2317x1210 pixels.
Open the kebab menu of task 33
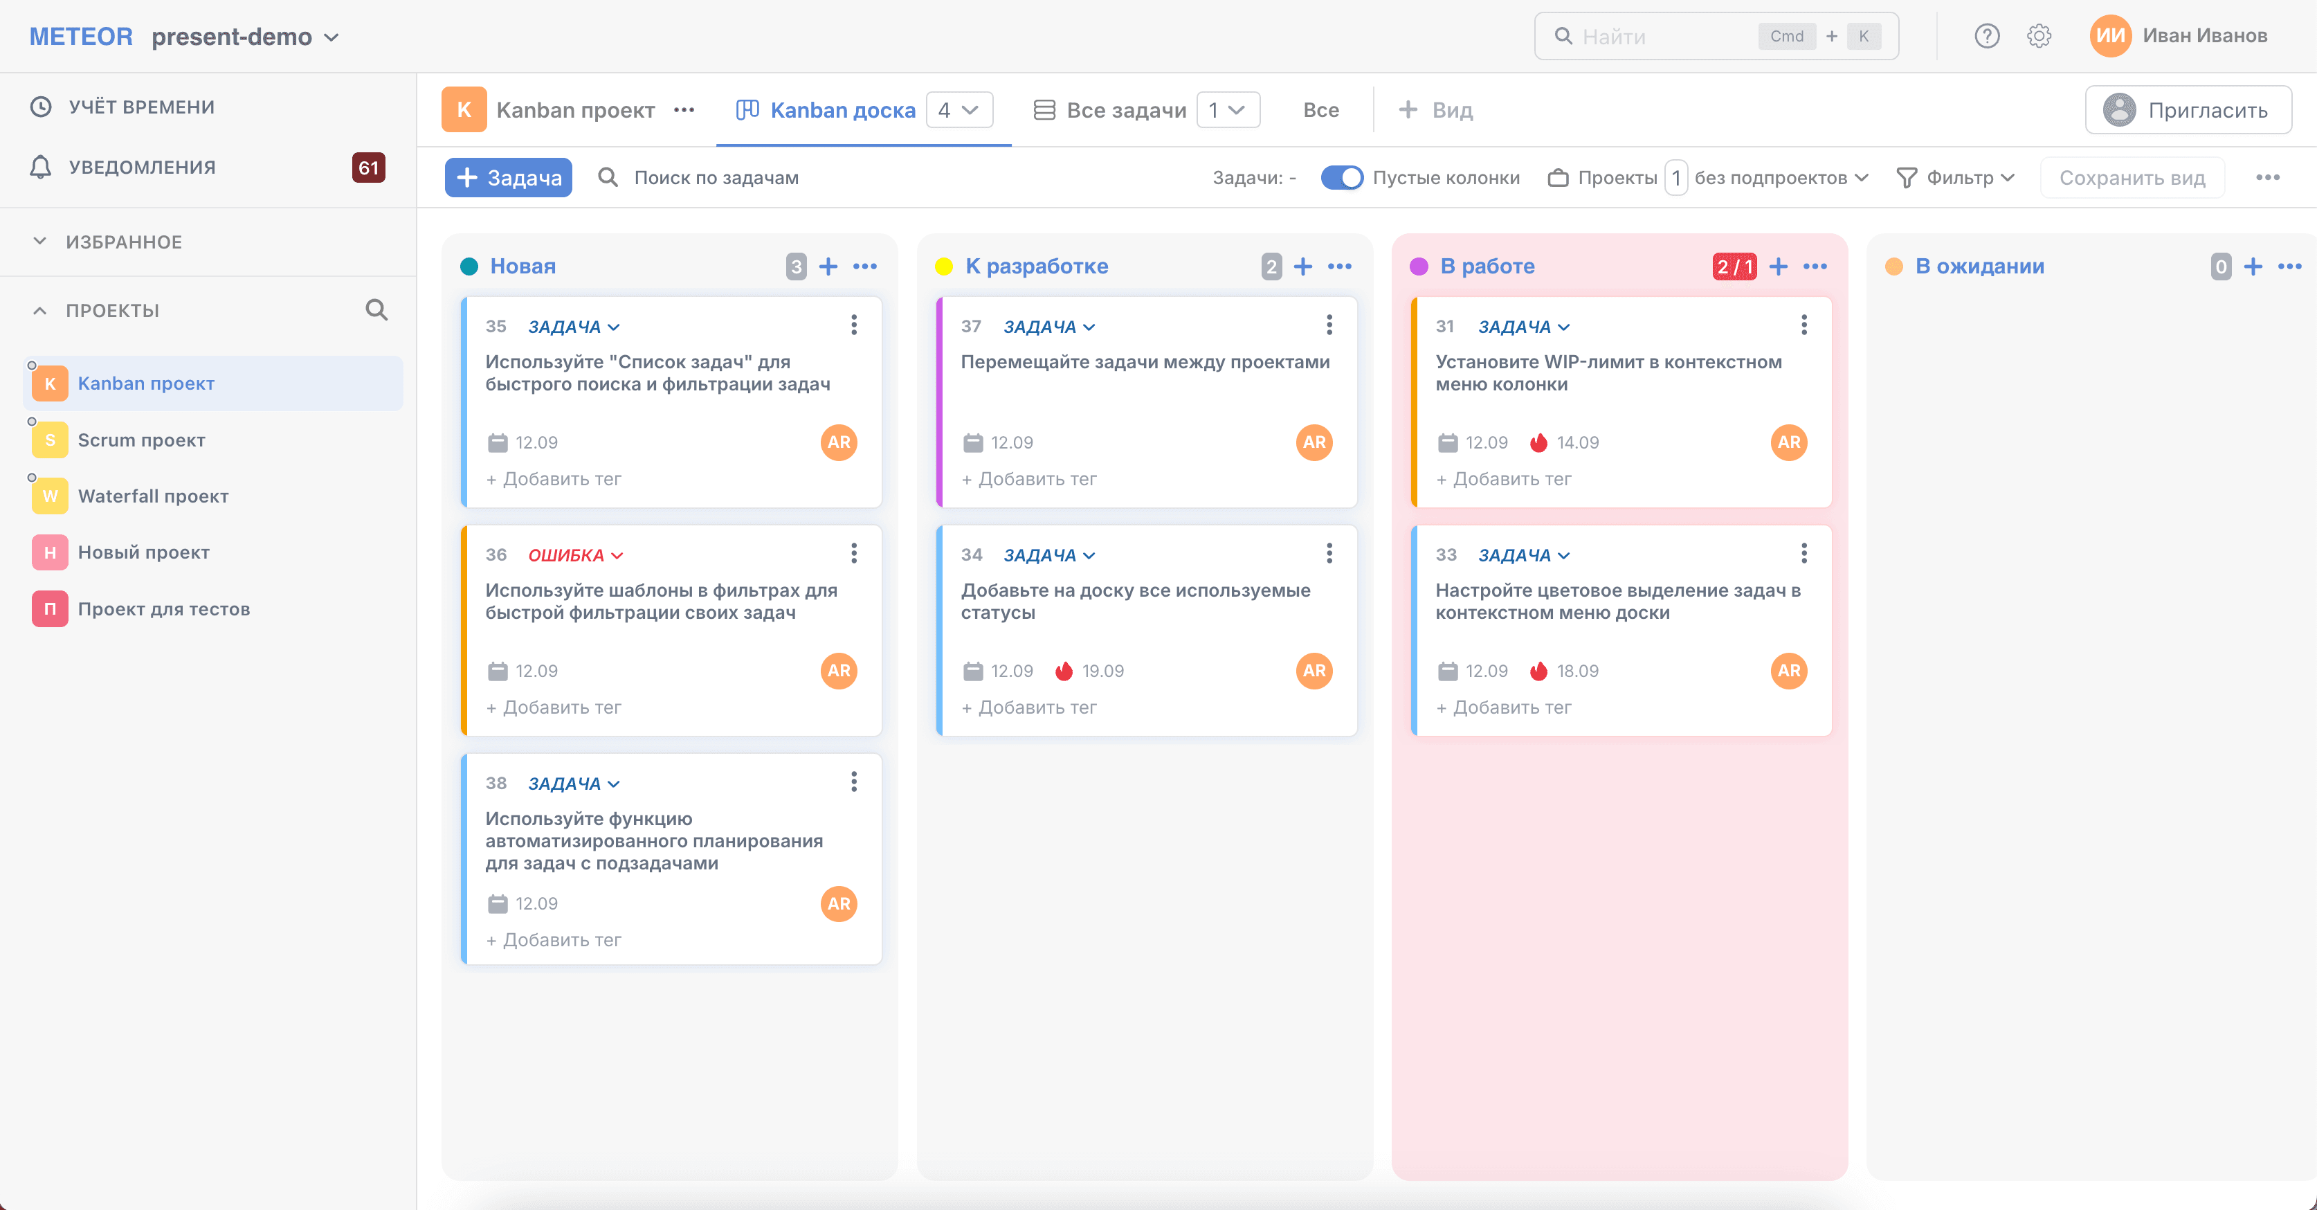coord(1804,553)
